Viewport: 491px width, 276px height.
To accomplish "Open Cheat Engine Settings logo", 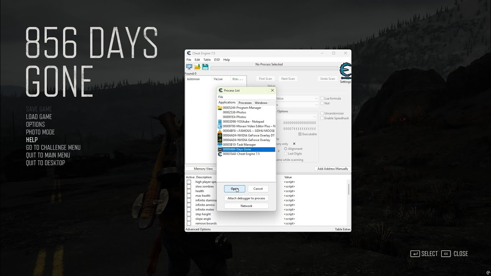I will 345,71.
